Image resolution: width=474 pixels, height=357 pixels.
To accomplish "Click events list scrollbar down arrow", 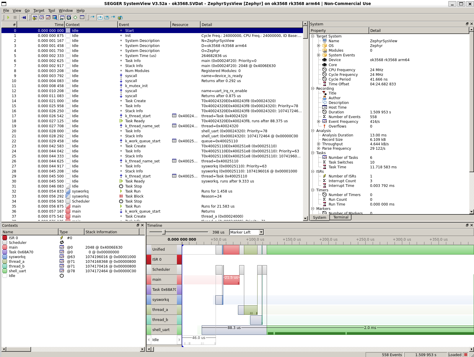I will point(305,219).
